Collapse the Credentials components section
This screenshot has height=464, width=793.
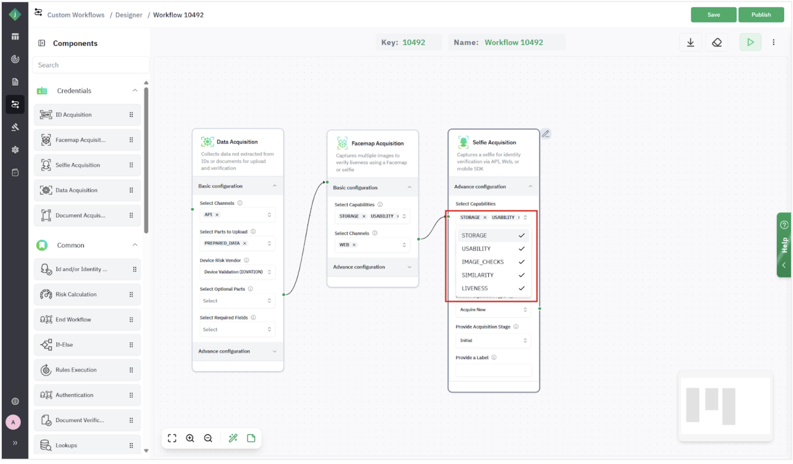(x=135, y=90)
